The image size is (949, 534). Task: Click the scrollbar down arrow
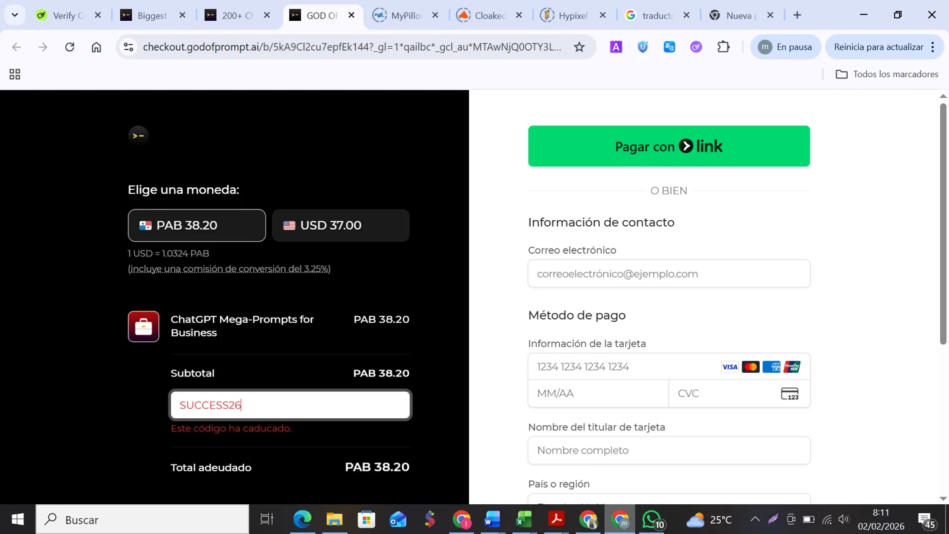tap(943, 499)
